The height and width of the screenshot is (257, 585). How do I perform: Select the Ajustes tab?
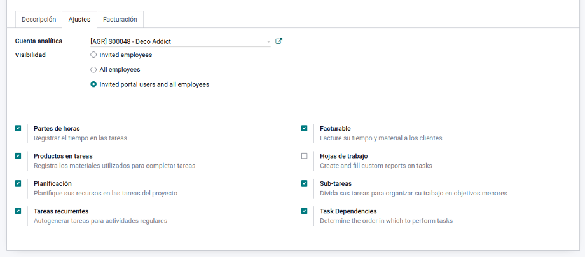click(x=79, y=20)
